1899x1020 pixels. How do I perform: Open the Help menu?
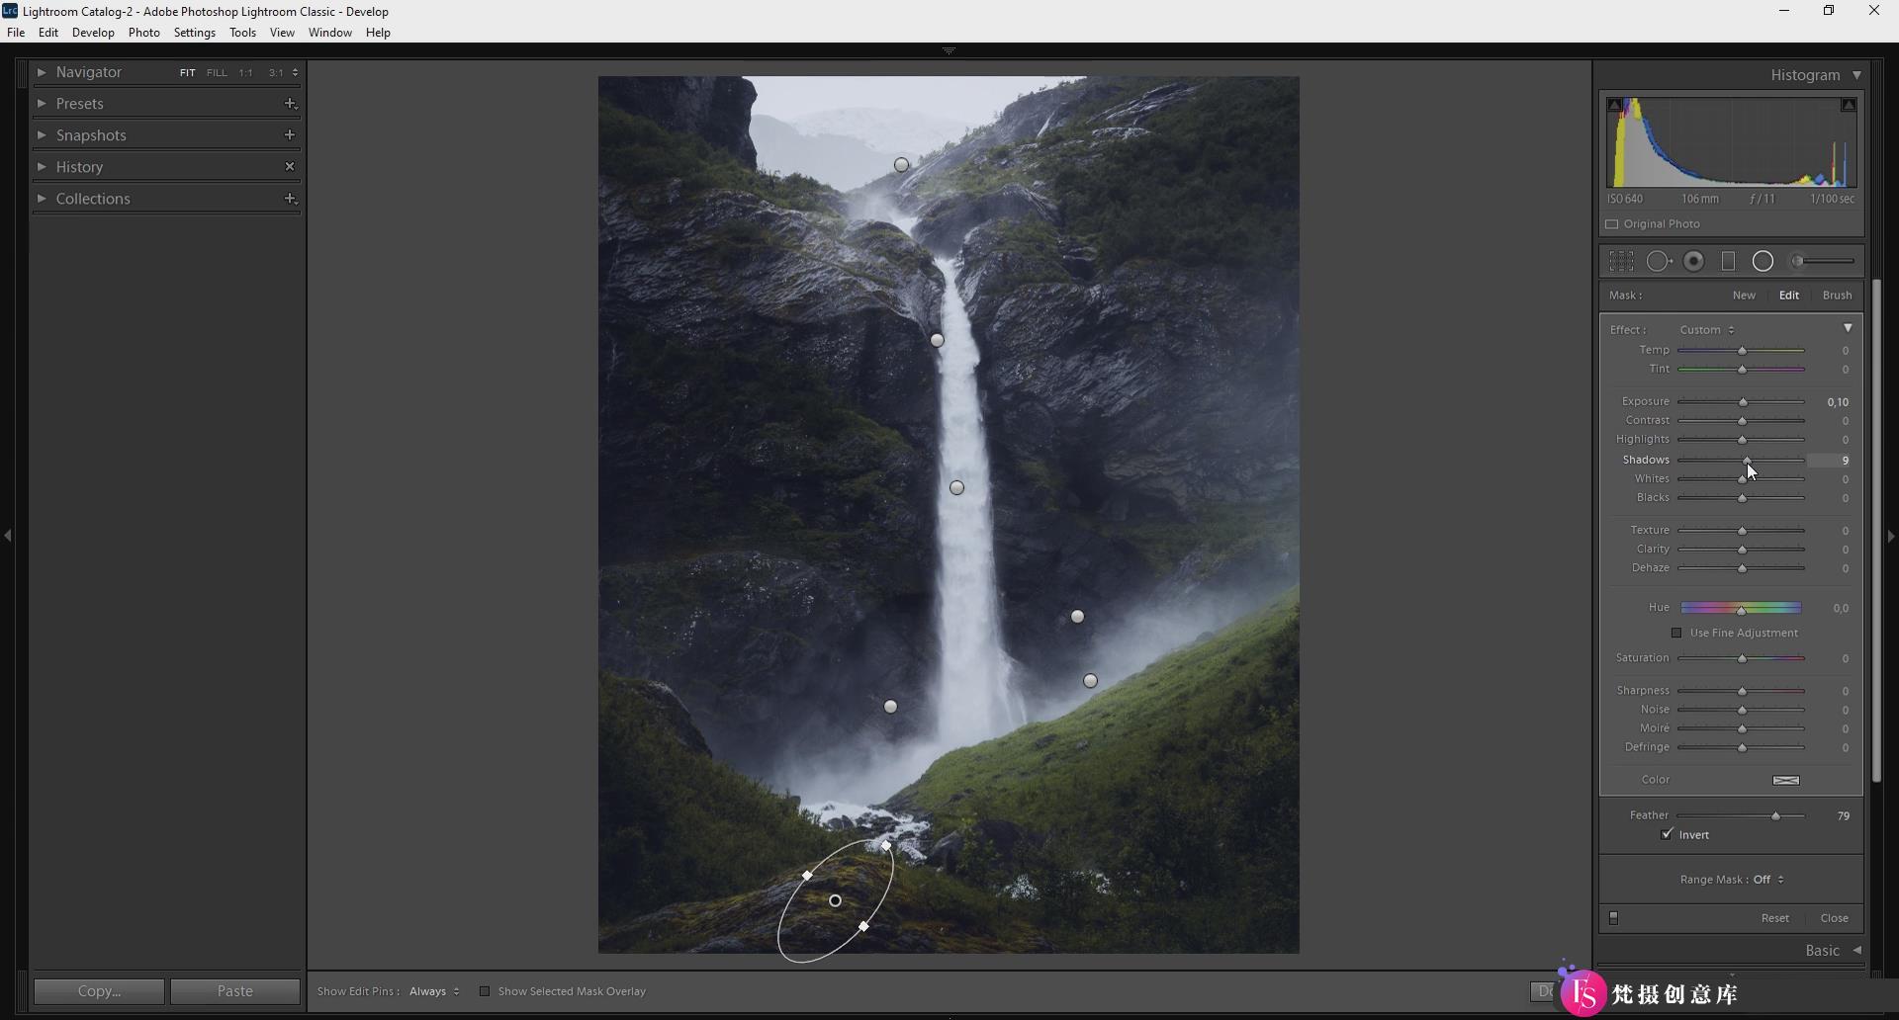[378, 33]
